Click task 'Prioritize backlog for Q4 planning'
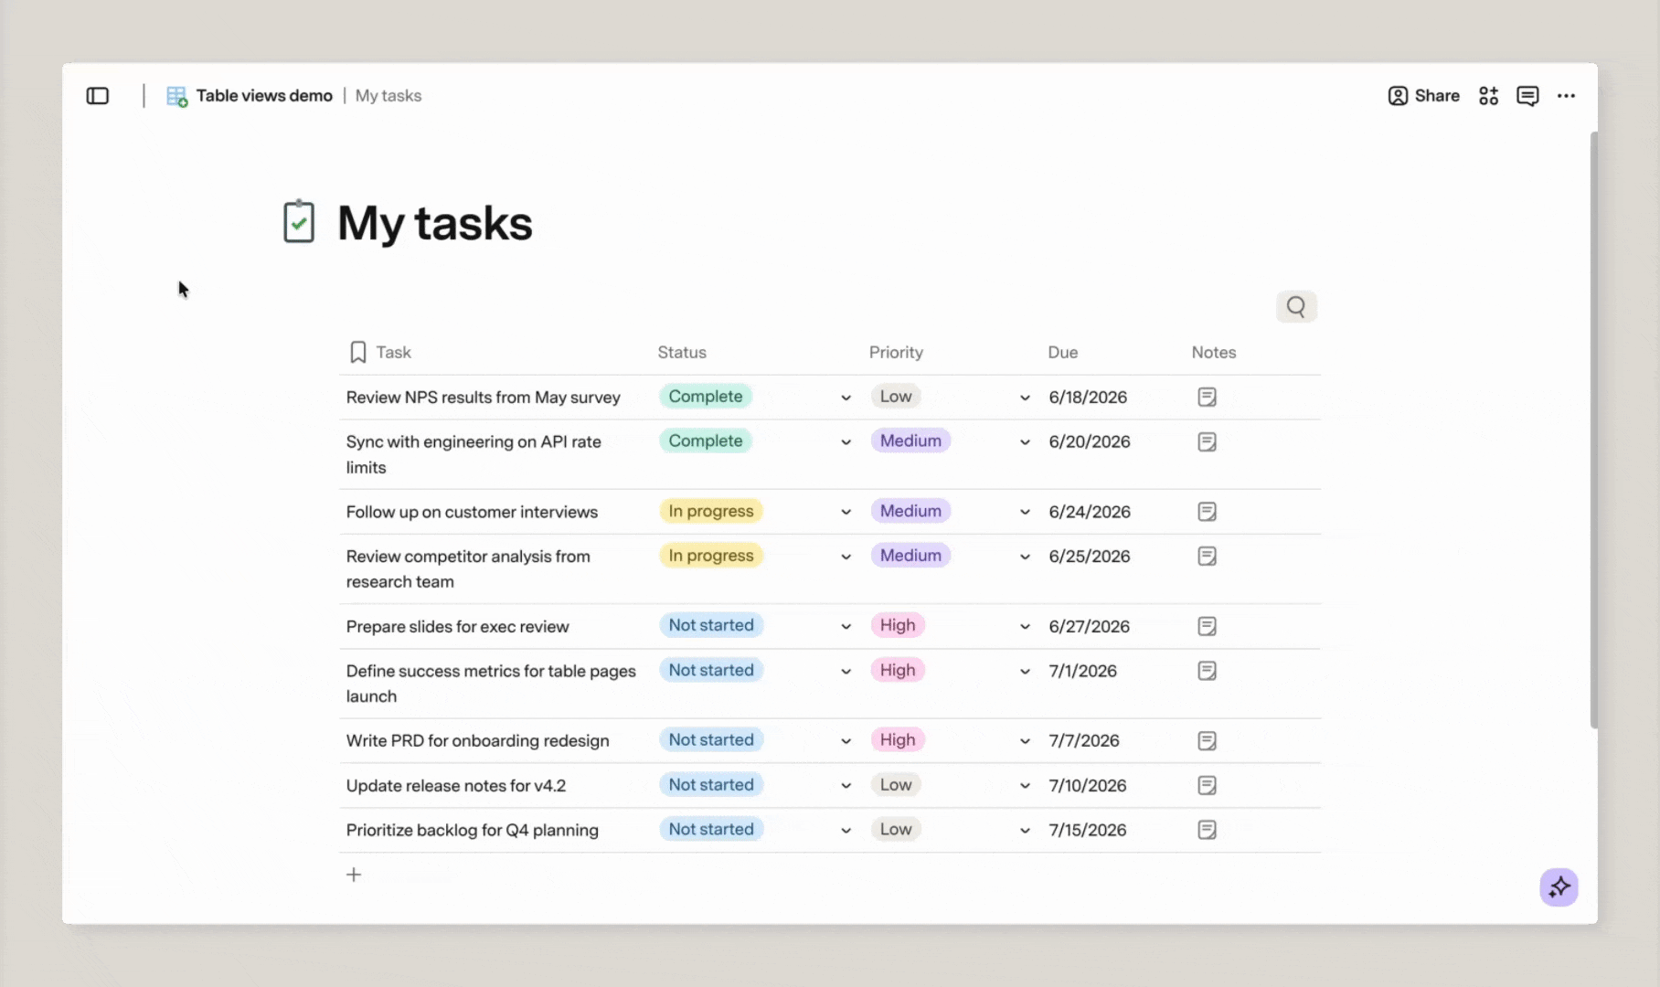The height and width of the screenshot is (987, 1660). 473,831
